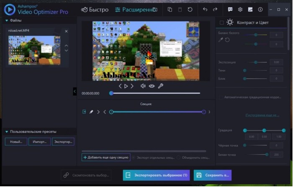The width and height of the screenshot is (293, 188).
Task: Click Экспортировать выбранное (1) button
Action: (156, 175)
